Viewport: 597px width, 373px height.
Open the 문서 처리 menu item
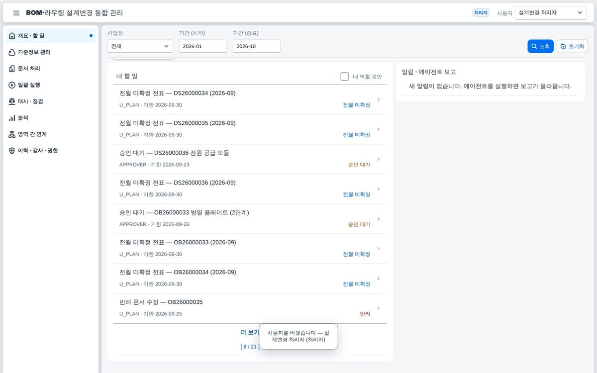tap(51, 69)
